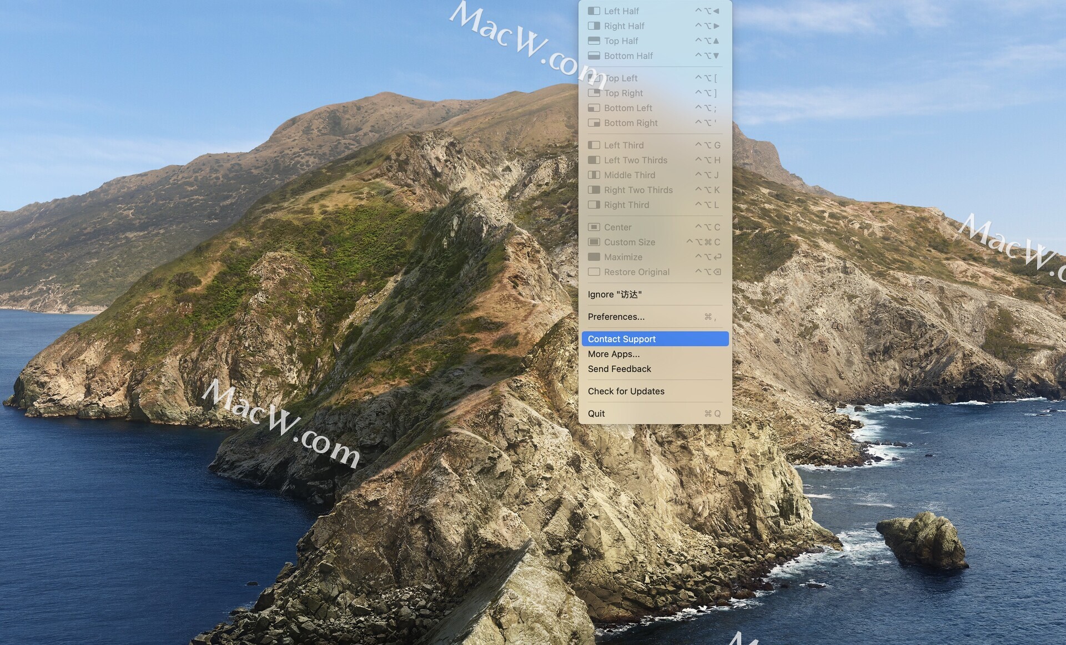Click the Bottom Right corner icon
1066x645 pixels.
pyautogui.click(x=594, y=123)
